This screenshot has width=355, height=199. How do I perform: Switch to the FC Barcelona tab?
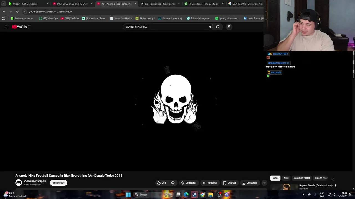pyautogui.click(x=202, y=4)
